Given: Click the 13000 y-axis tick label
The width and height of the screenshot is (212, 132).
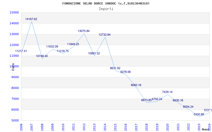Looking at the screenshot, I should (14, 34).
